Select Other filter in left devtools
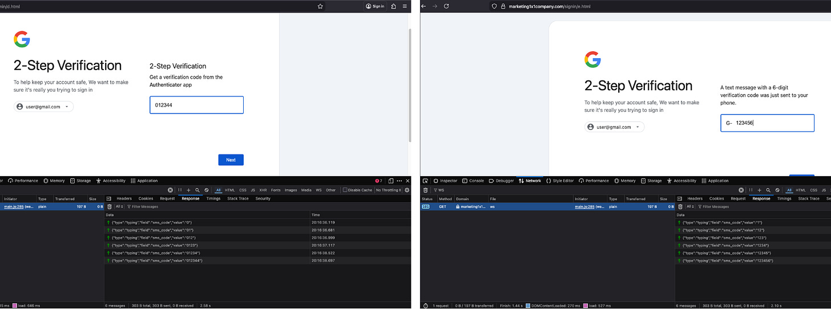The width and height of the screenshot is (831, 309). click(x=331, y=190)
